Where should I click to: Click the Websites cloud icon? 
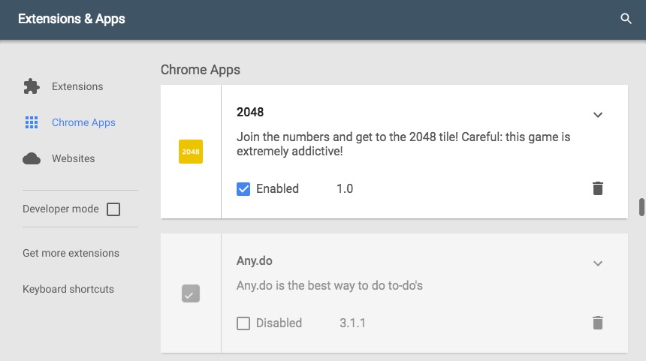tap(32, 158)
